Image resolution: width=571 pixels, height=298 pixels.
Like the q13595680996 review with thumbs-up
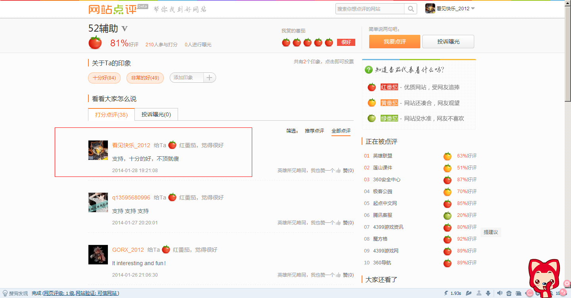[x=339, y=223]
